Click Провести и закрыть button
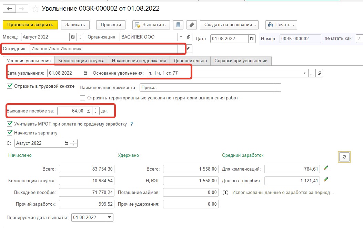Viewport: 363px width, 228px height. click(x=30, y=25)
